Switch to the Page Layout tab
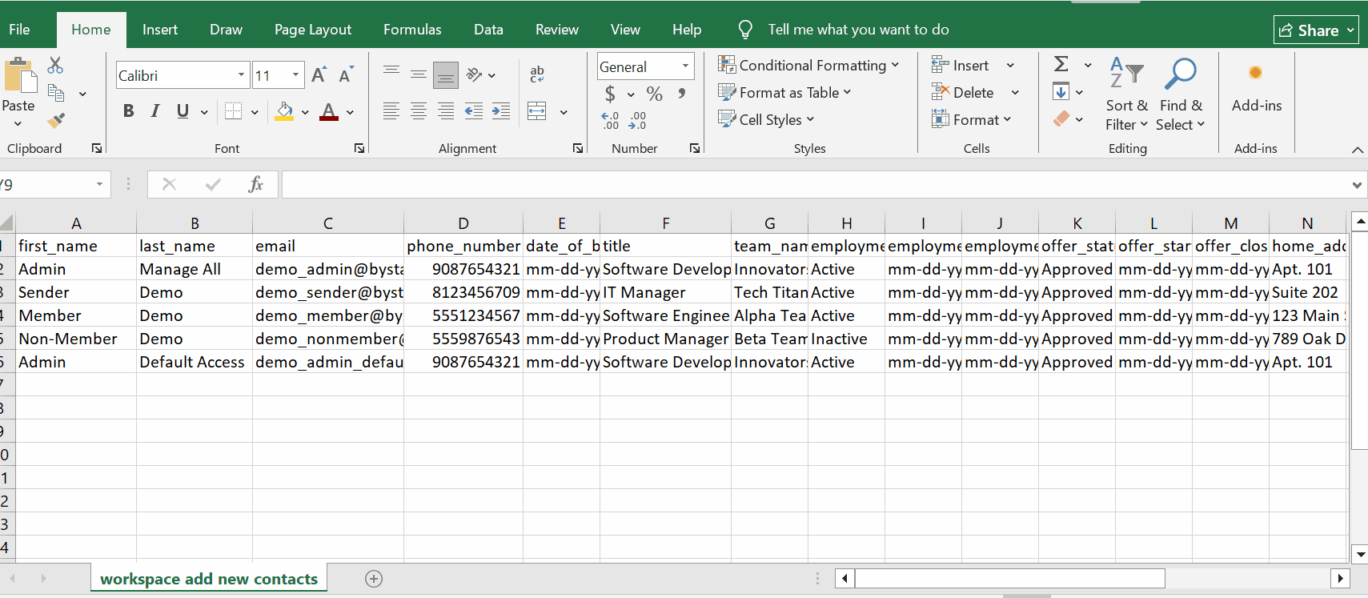Screen dimensions: 1368x598 click(x=313, y=30)
